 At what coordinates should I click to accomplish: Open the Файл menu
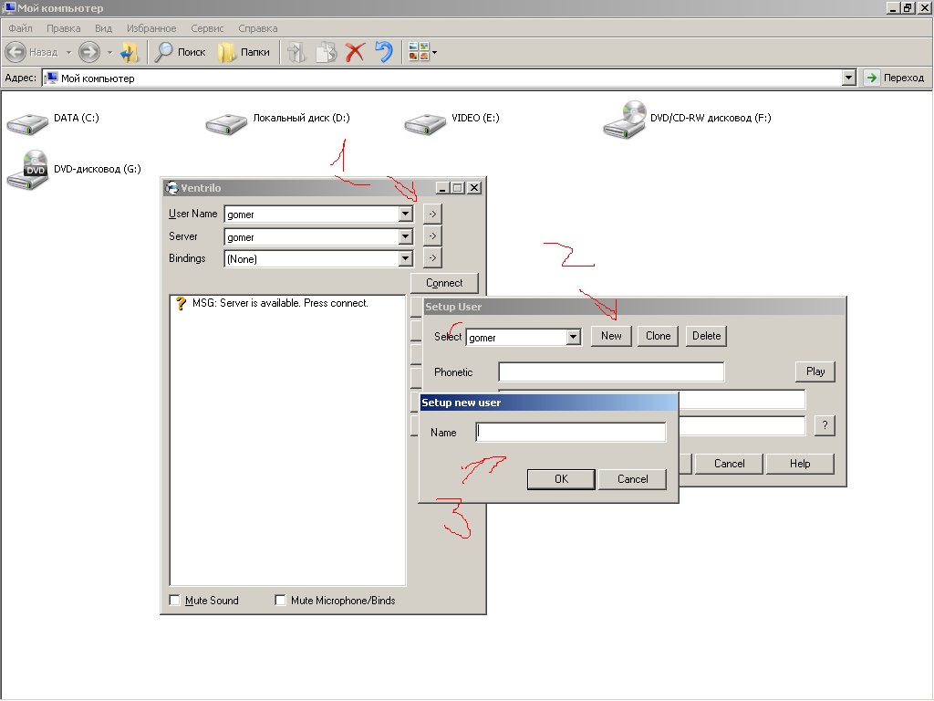coord(20,28)
